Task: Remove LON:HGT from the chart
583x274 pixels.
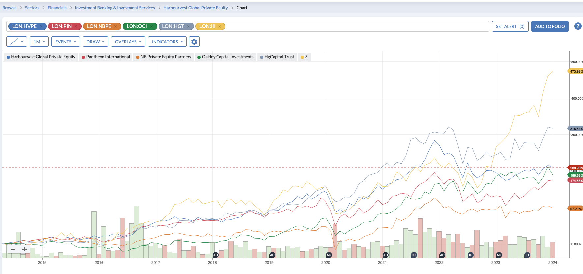Action: click(x=188, y=26)
